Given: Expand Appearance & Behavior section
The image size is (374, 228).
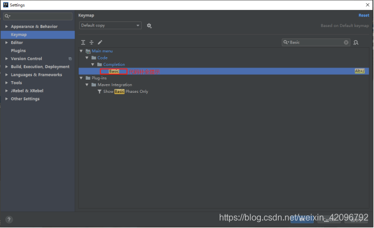Looking at the screenshot, I should (x=7, y=26).
